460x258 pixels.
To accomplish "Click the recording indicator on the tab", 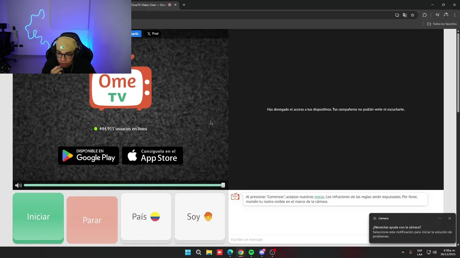I will (x=170, y=5).
